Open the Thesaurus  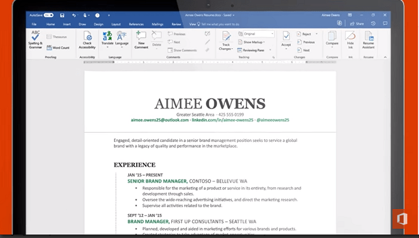tap(57, 37)
